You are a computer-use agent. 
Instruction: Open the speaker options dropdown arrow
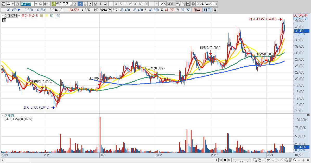[x=49, y=4]
